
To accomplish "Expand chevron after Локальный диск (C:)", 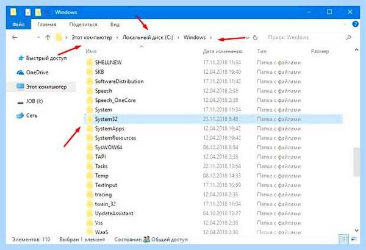I will pos(178,38).
